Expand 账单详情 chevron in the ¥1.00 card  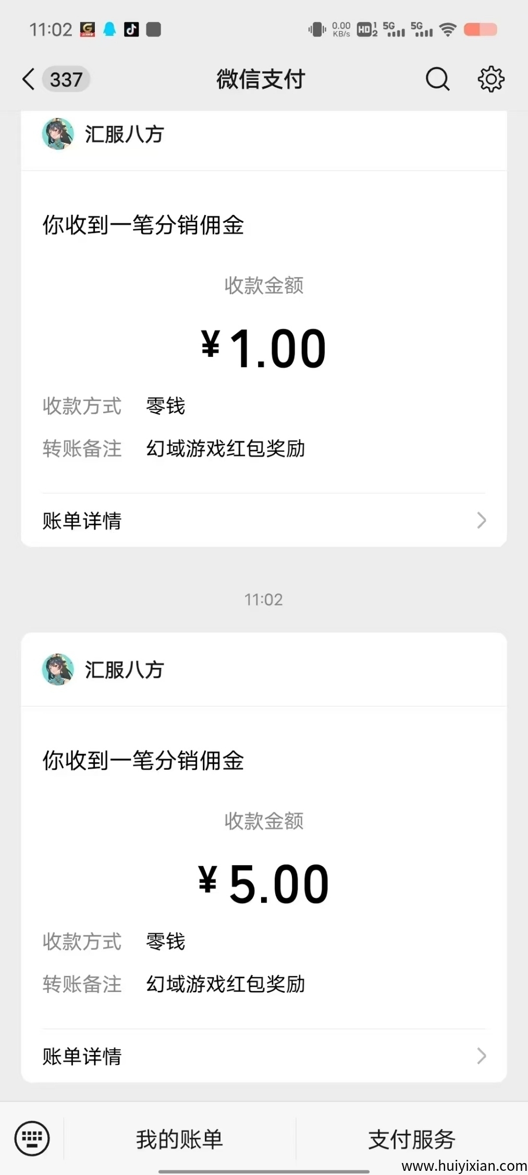coord(481,520)
